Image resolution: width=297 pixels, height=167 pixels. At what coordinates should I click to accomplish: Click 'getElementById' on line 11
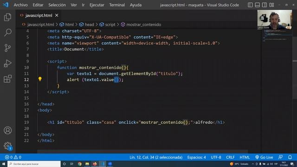coord(138,74)
